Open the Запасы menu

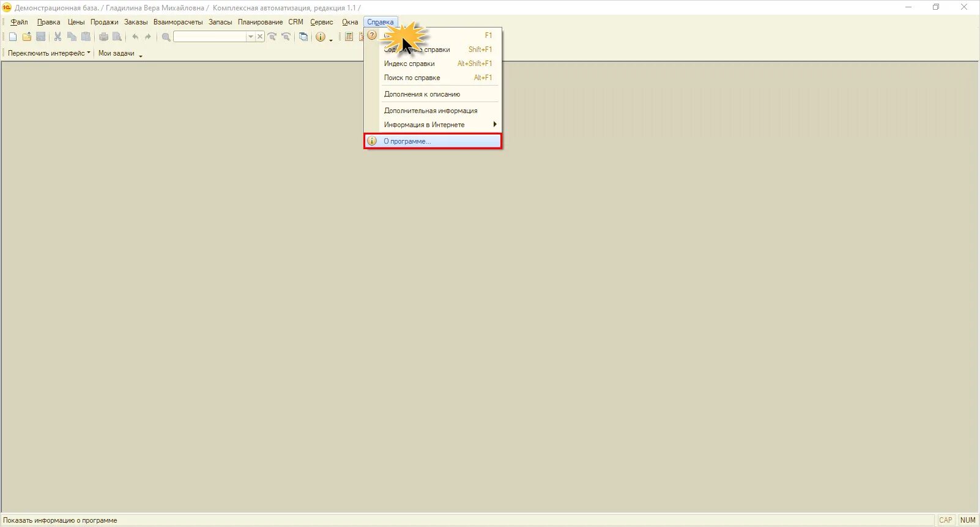point(220,22)
